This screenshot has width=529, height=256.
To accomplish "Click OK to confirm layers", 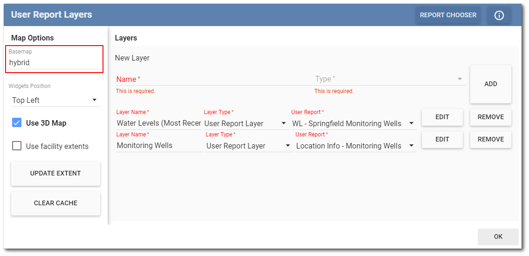I will pos(498,236).
